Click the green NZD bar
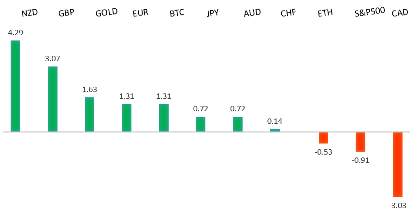Image resolution: width=418 pixels, height=223 pixels. pyautogui.click(x=15, y=86)
